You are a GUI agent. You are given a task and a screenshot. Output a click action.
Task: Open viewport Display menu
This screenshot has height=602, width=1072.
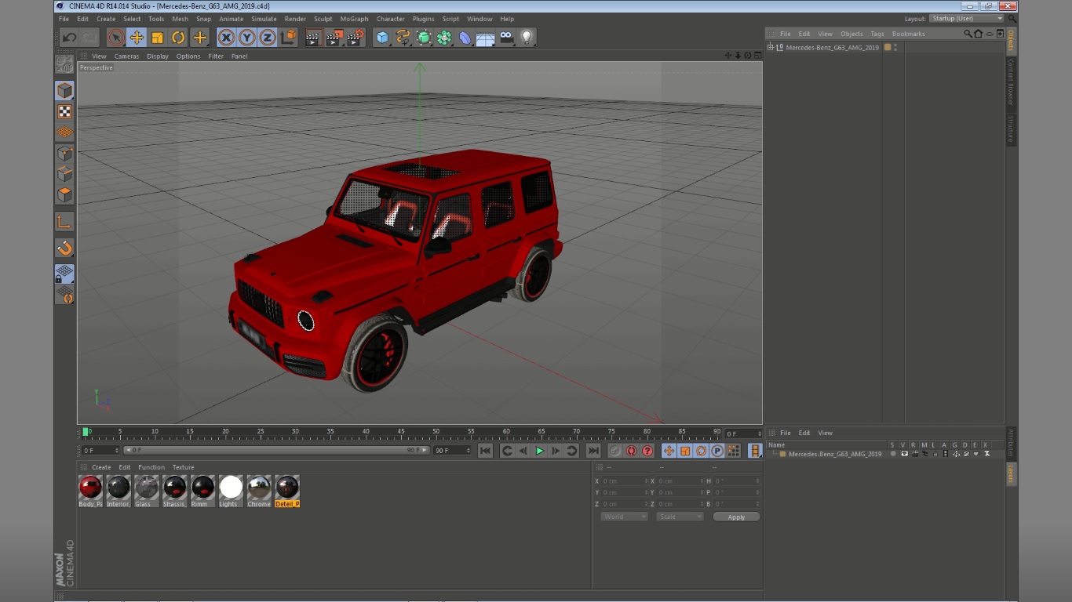(158, 56)
